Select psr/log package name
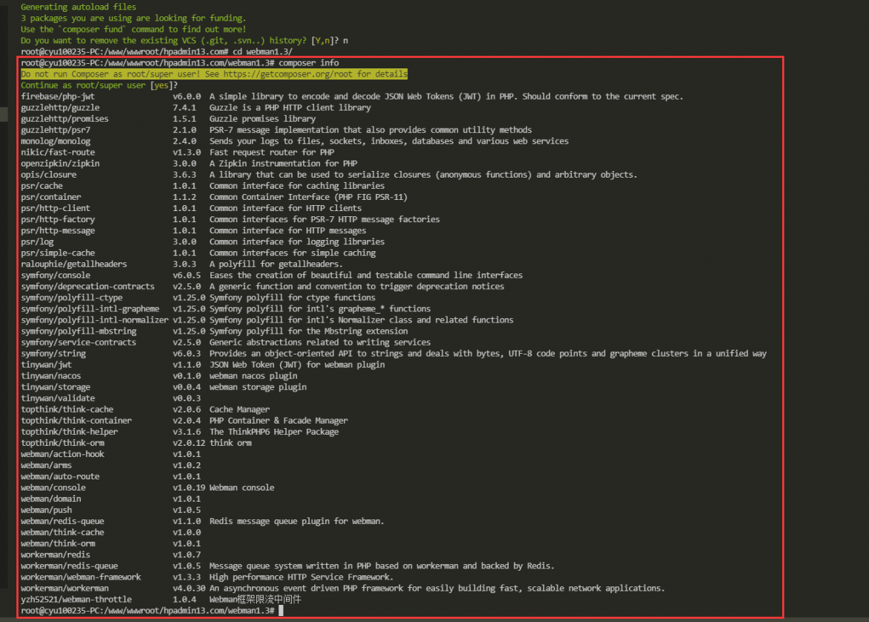Image resolution: width=869 pixels, height=622 pixels. (37, 242)
